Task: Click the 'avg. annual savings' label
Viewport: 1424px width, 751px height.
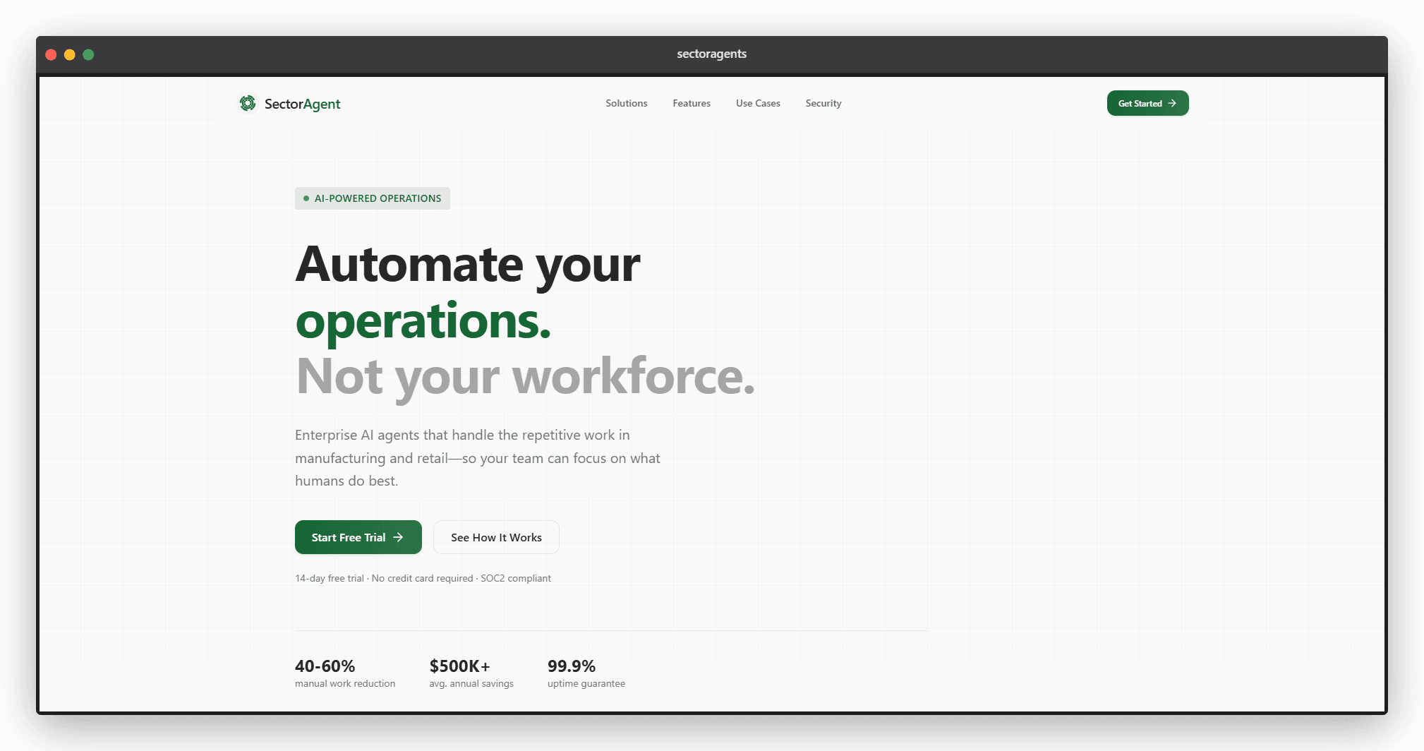Action: pyautogui.click(x=471, y=683)
